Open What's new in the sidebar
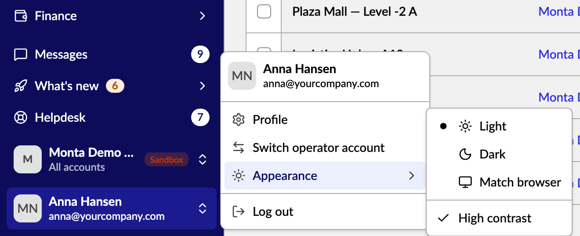The image size is (580, 236). (112, 86)
